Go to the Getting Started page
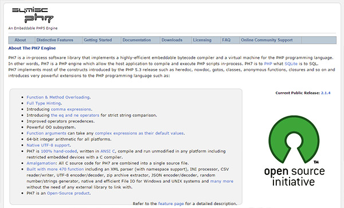The width and height of the screenshot is (344, 208). (98, 40)
